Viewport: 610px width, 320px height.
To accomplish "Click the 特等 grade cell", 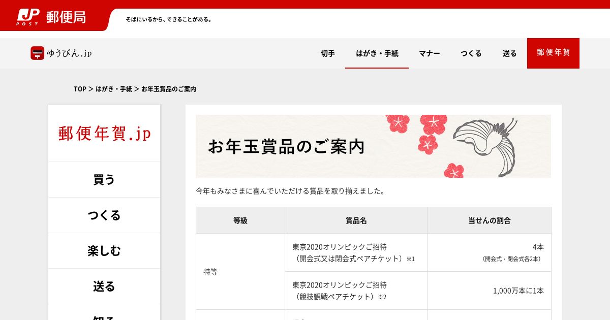I will (x=240, y=272).
